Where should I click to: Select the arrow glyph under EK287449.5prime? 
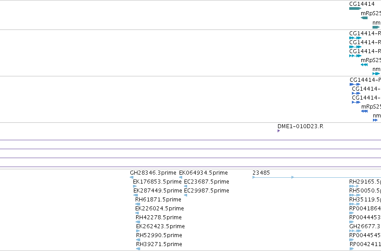(136, 195)
